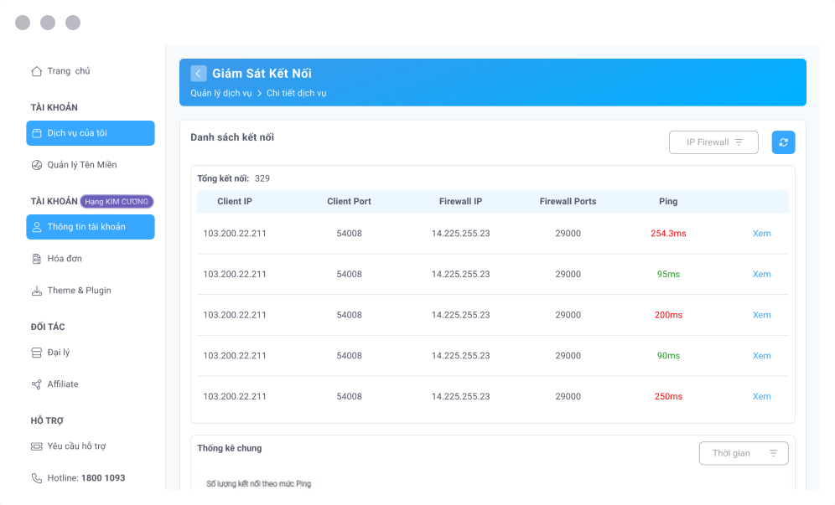Click the home icon next to Trang chủ

(36, 71)
